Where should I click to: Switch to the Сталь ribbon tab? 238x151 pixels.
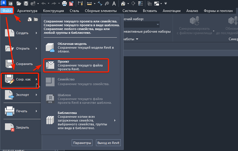[74, 11]
